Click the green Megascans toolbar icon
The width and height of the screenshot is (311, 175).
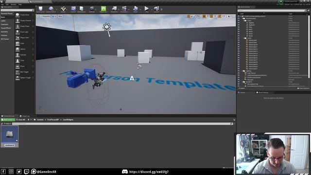(104, 9)
